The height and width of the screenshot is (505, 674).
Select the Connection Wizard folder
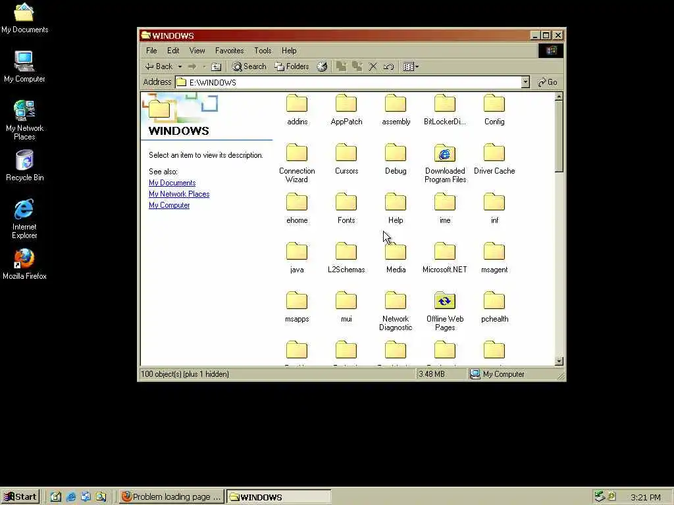click(297, 163)
